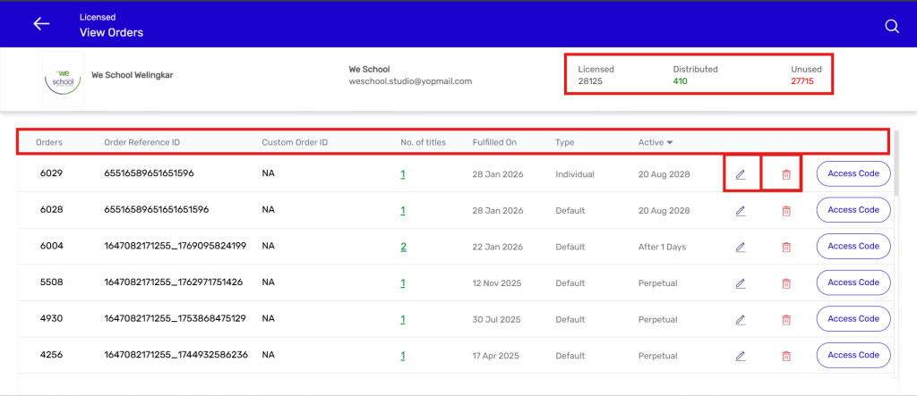Open title count link for order 6004
917x396 pixels.
[x=403, y=247]
